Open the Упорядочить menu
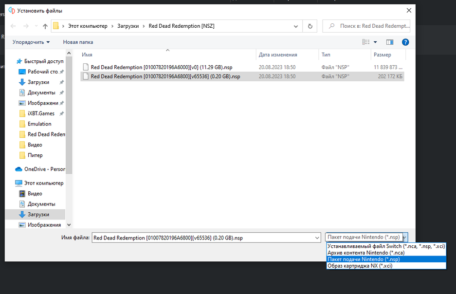The height and width of the screenshot is (294, 456). 31,42
